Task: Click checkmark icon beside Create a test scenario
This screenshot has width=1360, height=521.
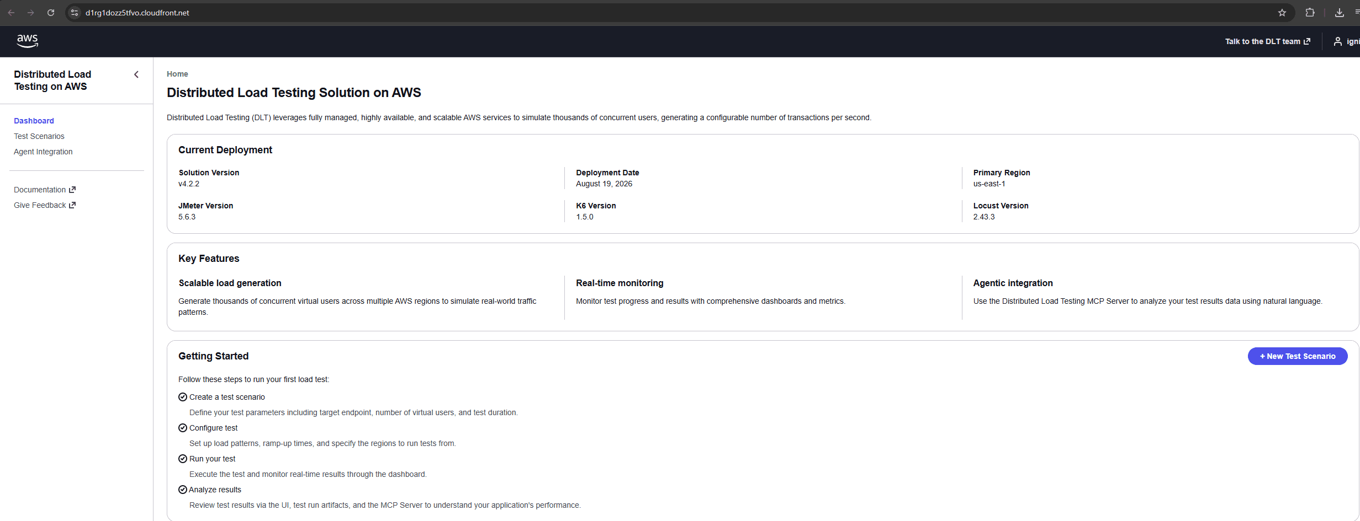Action: point(183,397)
